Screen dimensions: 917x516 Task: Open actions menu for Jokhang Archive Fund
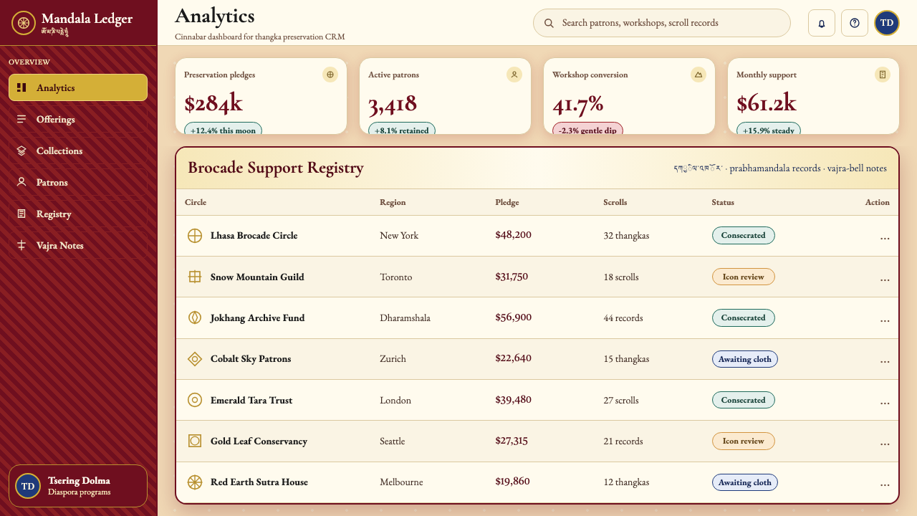tap(885, 319)
